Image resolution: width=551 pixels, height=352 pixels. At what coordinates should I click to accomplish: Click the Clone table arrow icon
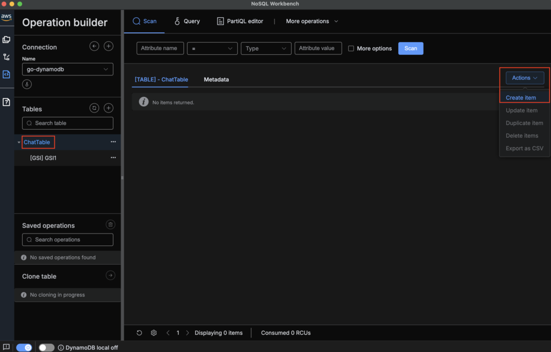coord(110,276)
